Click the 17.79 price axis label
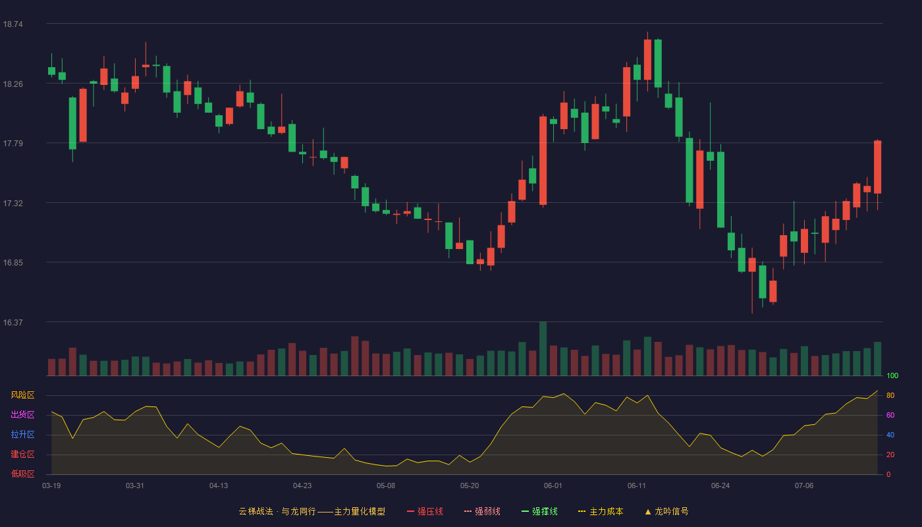This screenshot has width=922, height=527. tap(13, 144)
